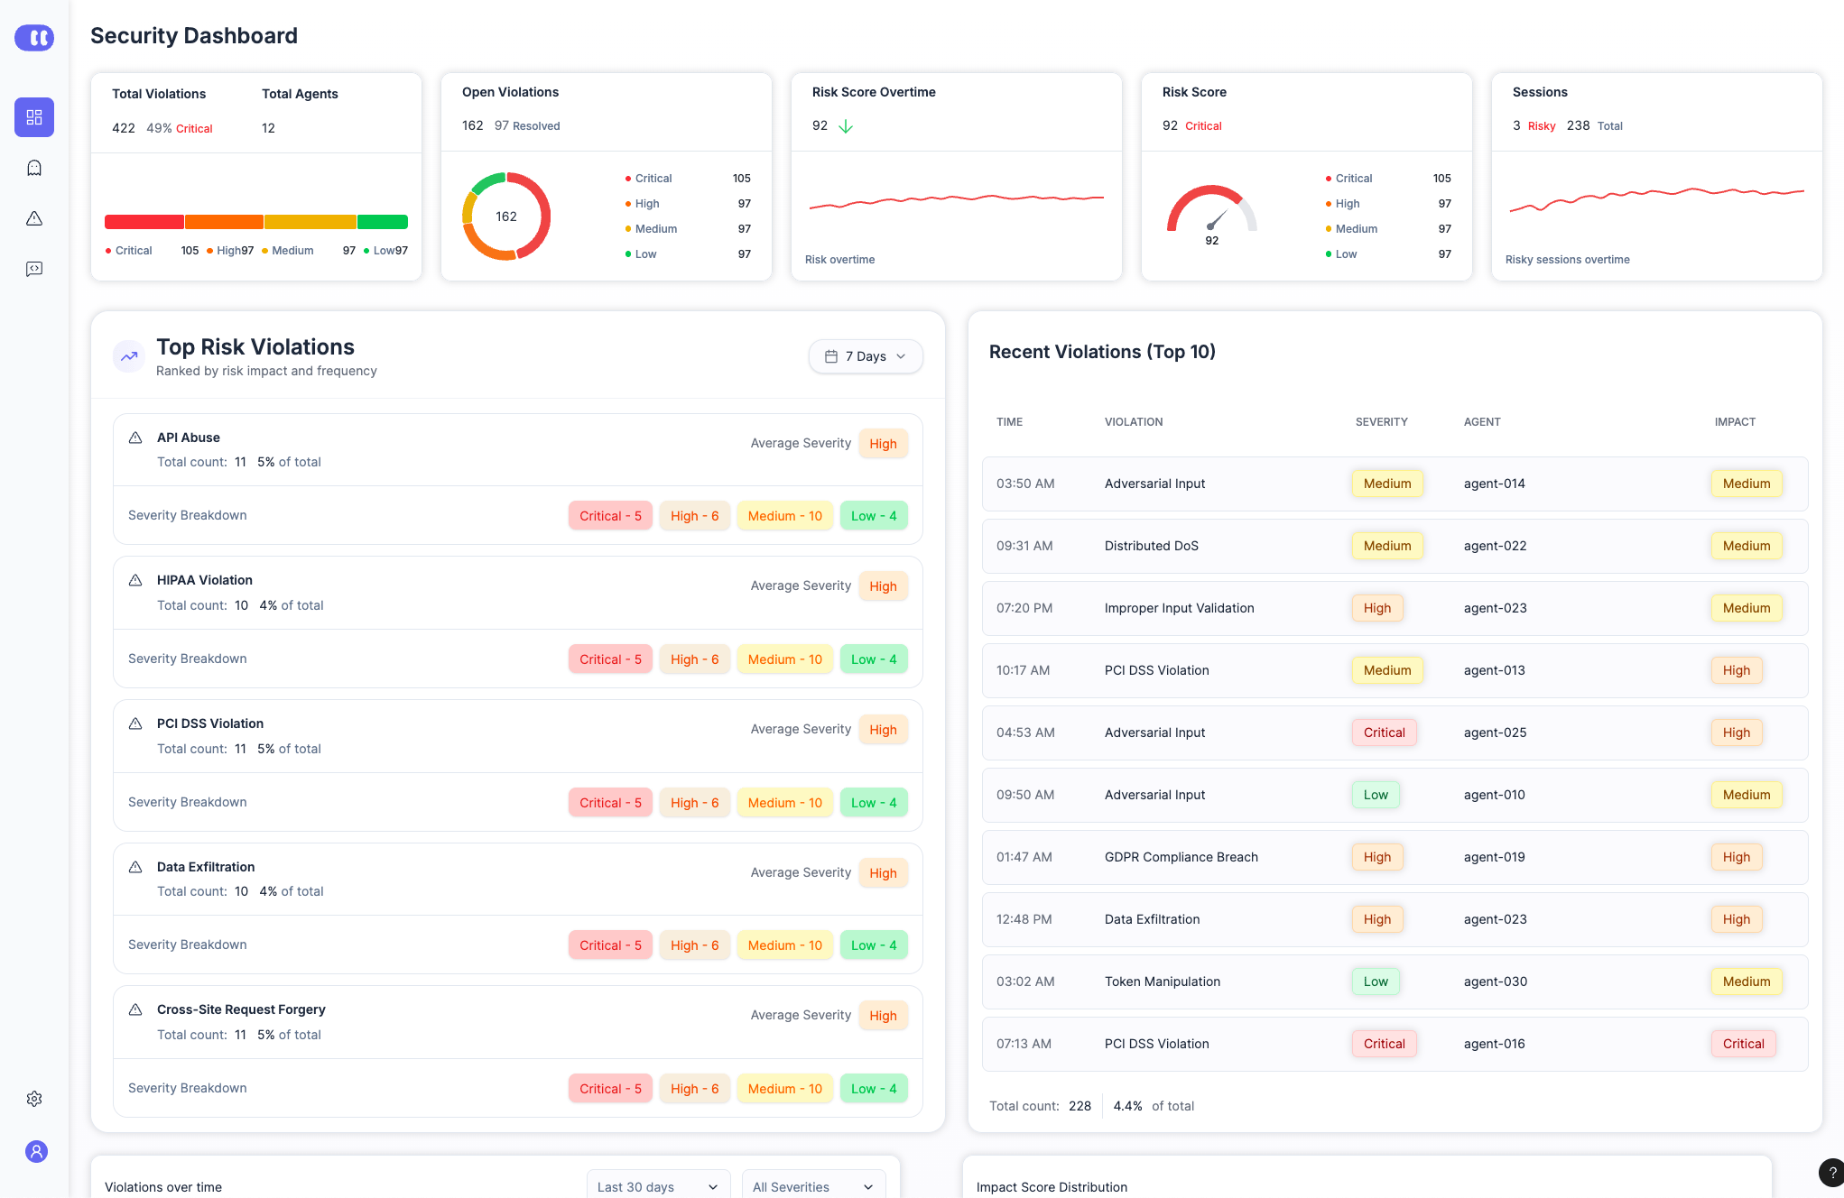This screenshot has width=1844, height=1198.
Task: Click the agents ghost icon in sidebar
Action: pyautogui.click(x=34, y=168)
